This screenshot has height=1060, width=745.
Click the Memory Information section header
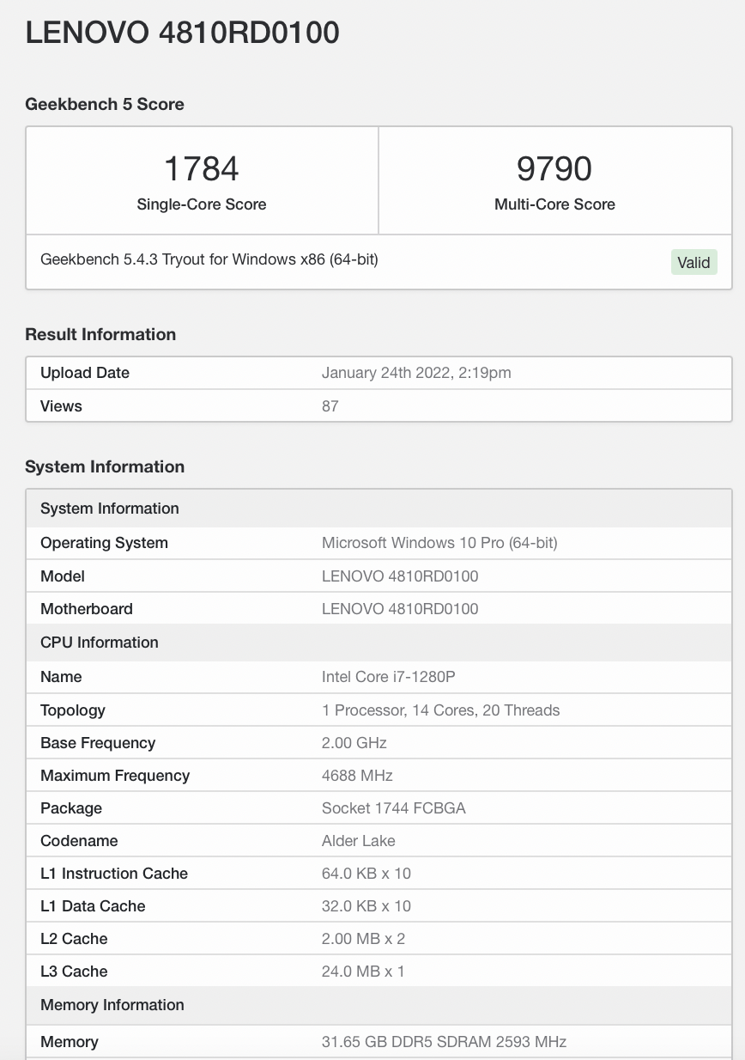(x=112, y=1005)
